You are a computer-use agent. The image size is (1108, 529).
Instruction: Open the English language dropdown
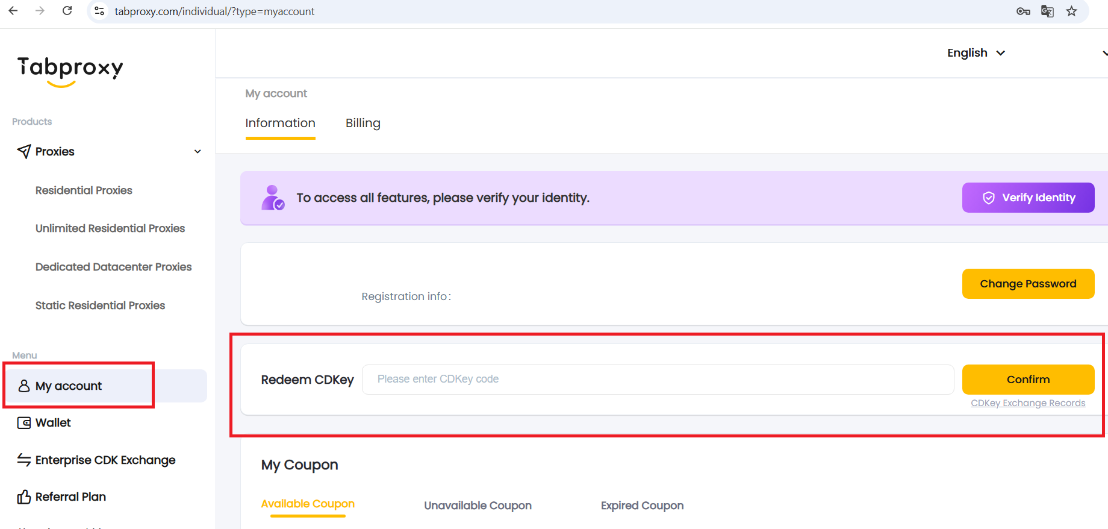pos(976,53)
